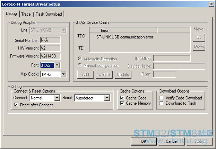Click the Move Down button
216x149 pixels.
tap(199, 46)
